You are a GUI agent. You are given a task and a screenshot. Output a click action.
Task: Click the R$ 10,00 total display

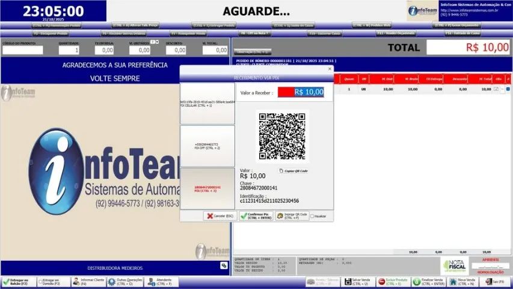(x=469, y=48)
